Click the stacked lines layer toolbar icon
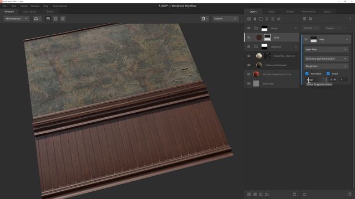355x199 pixels. click(272, 19)
